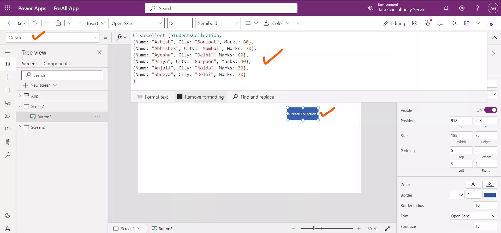Expand the Screen2 tree node
The height and width of the screenshot is (233, 501).
coord(20,127)
